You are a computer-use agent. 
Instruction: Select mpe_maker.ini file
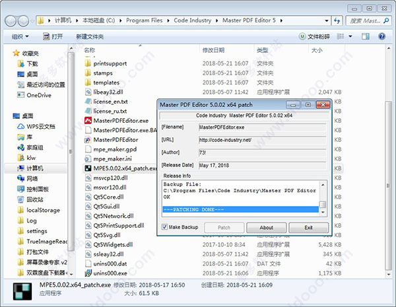(x=112, y=158)
